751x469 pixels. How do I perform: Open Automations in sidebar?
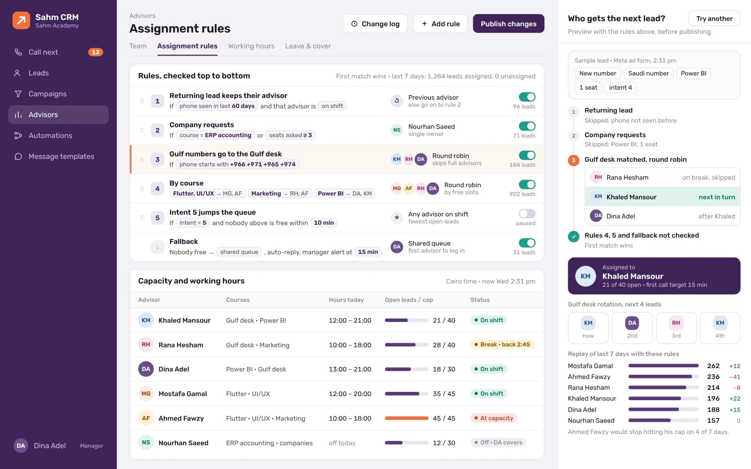click(58, 135)
